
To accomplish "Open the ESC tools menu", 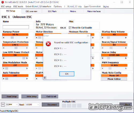I will coord(18,6).
